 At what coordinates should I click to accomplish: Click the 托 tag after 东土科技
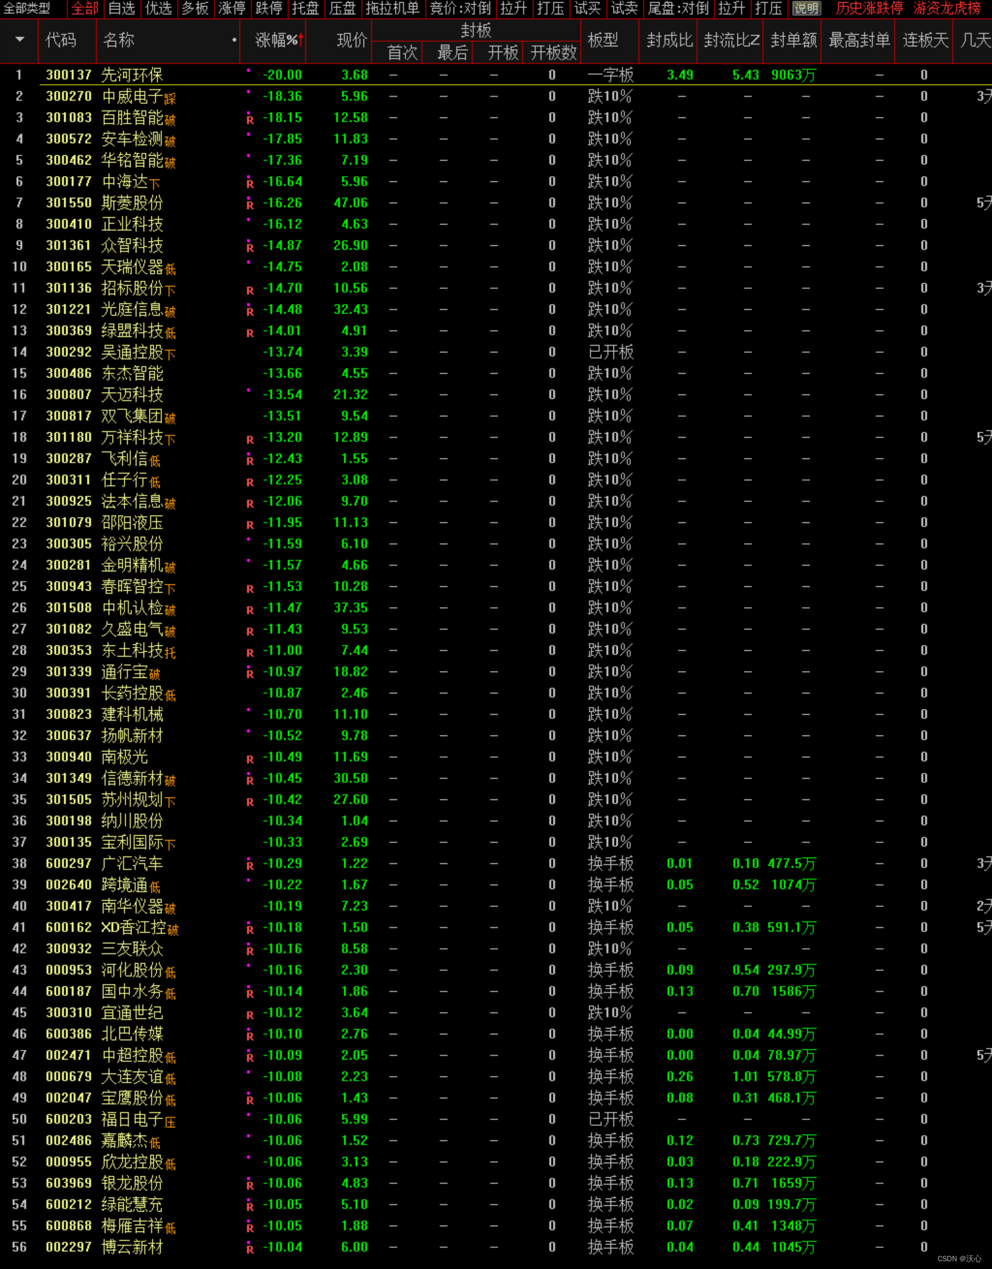(170, 652)
